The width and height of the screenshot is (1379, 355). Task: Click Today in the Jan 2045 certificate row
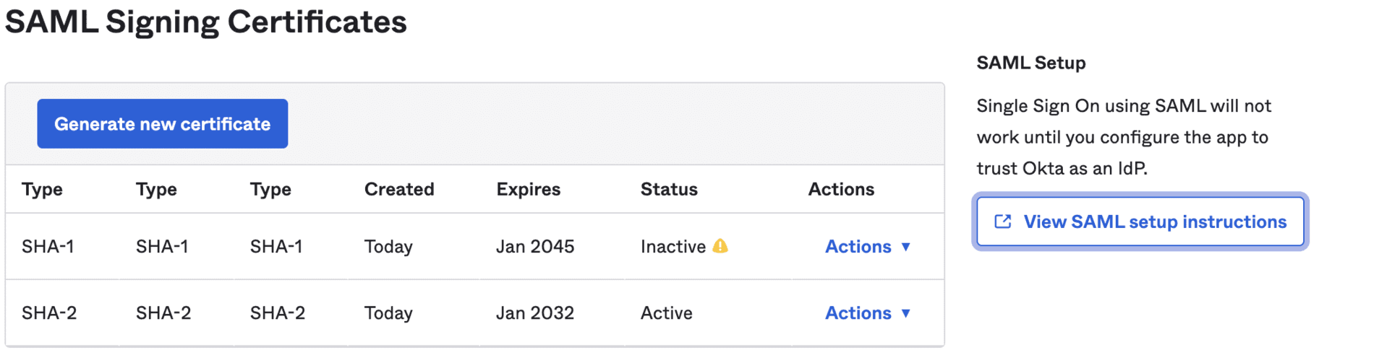point(388,247)
